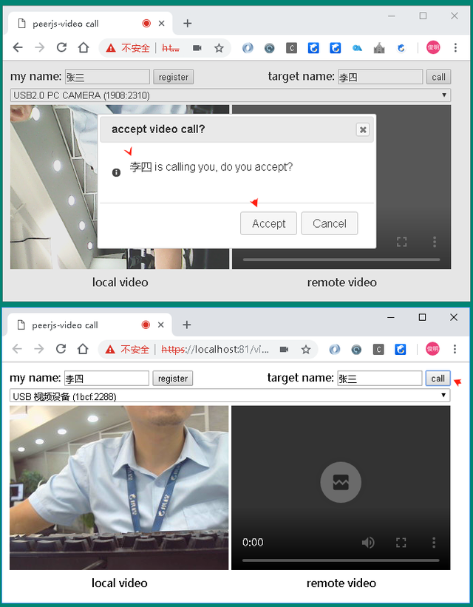Click the not secure 不安全 warning in top window
This screenshot has height=607, width=473.
tap(129, 47)
